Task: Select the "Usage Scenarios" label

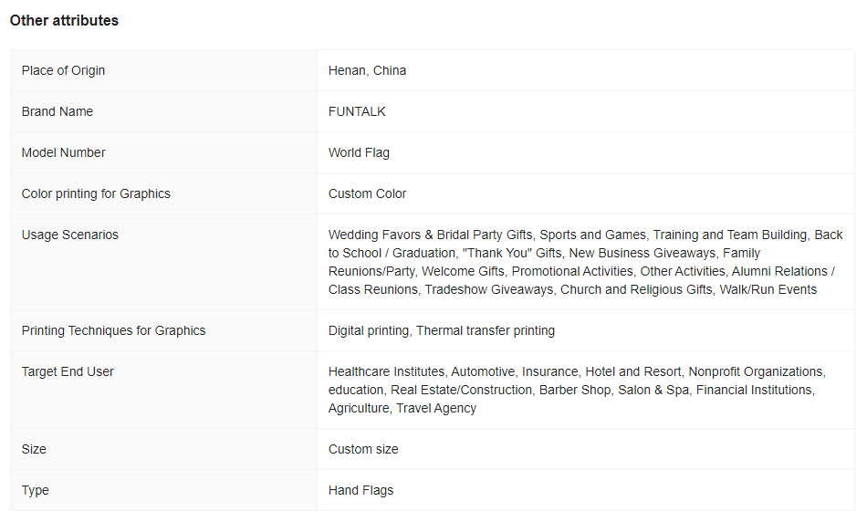Action: tap(69, 235)
